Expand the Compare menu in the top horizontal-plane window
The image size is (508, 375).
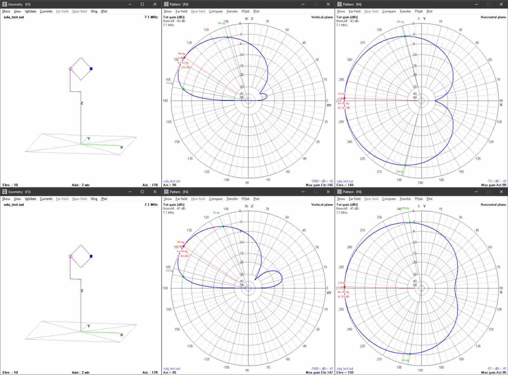coord(389,11)
